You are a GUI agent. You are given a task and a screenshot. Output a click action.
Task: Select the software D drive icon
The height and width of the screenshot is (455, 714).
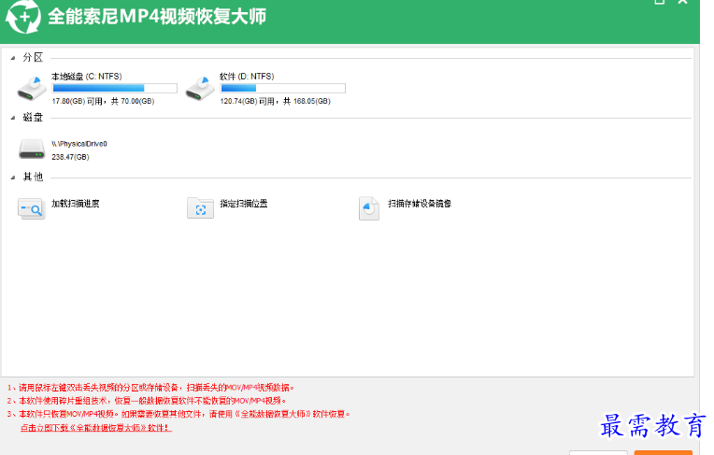(200, 88)
